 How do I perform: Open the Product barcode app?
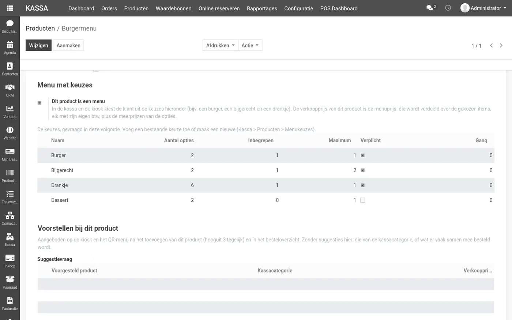pyautogui.click(x=10, y=176)
